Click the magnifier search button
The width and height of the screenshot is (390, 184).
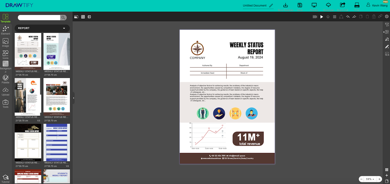coord(64,17)
